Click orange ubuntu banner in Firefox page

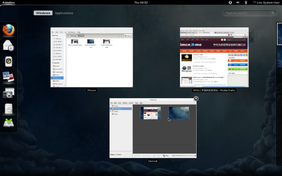click(238, 61)
